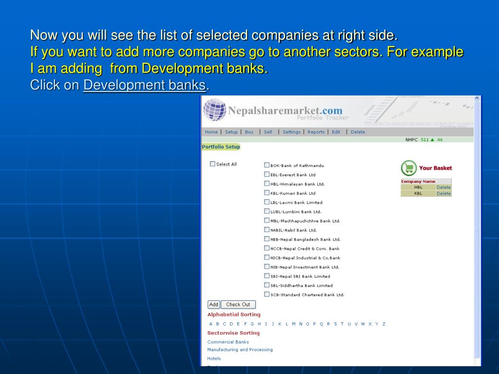Tick the KBL-Kumari Bank Ltd checkbox
The image size is (499, 374).
pos(267,192)
